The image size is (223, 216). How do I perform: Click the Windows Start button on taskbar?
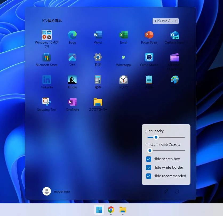[99, 210]
